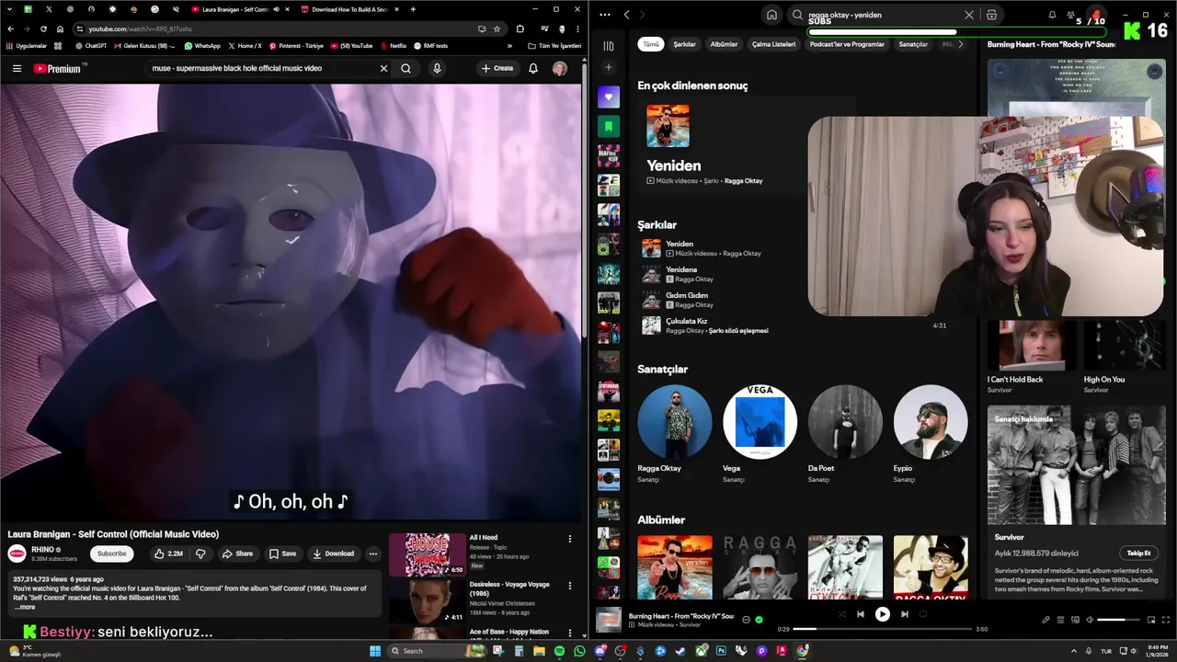Select the Çalma Listeleri filter chip
The image size is (1177, 662).
[773, 44]
